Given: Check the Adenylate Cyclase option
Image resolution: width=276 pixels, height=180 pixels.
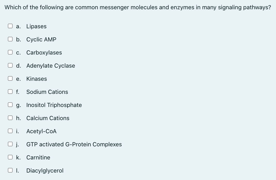Looking at the screenshot, I should [x=10, y=65].
